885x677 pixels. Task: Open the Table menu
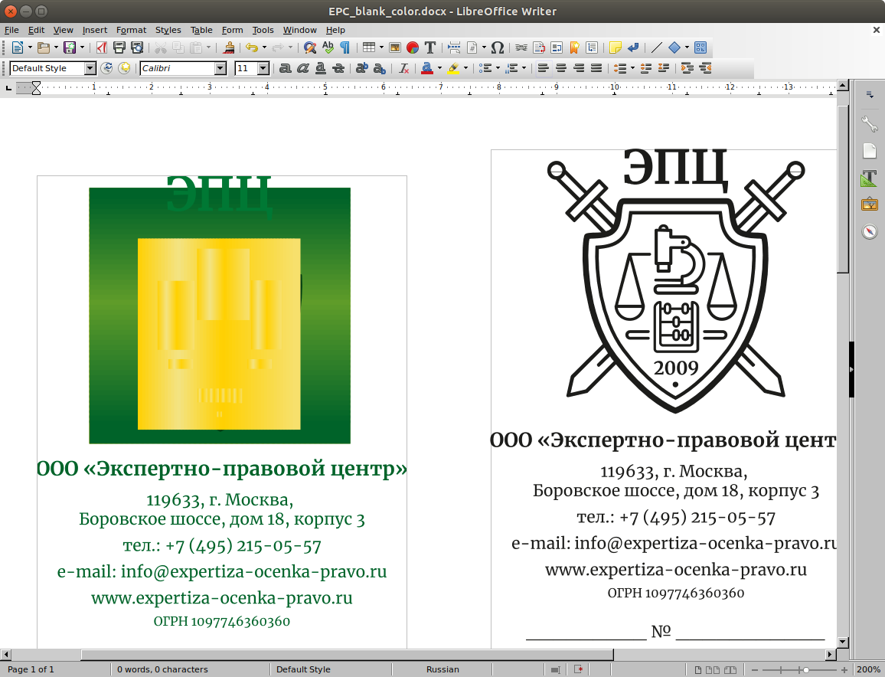pyautogui.click(x=201, y=30)
